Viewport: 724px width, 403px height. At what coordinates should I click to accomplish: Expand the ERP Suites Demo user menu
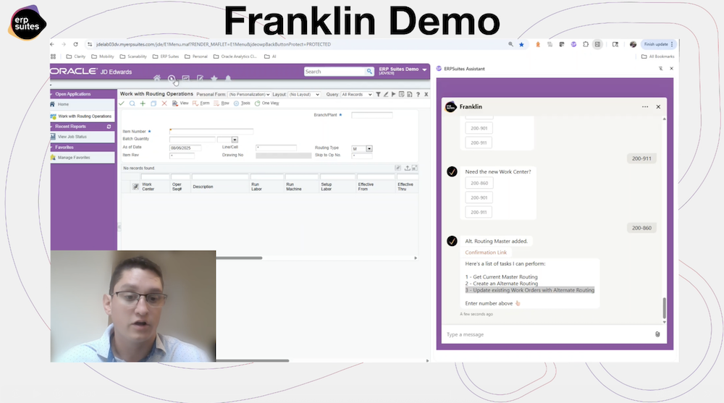(x=424, y=70)
